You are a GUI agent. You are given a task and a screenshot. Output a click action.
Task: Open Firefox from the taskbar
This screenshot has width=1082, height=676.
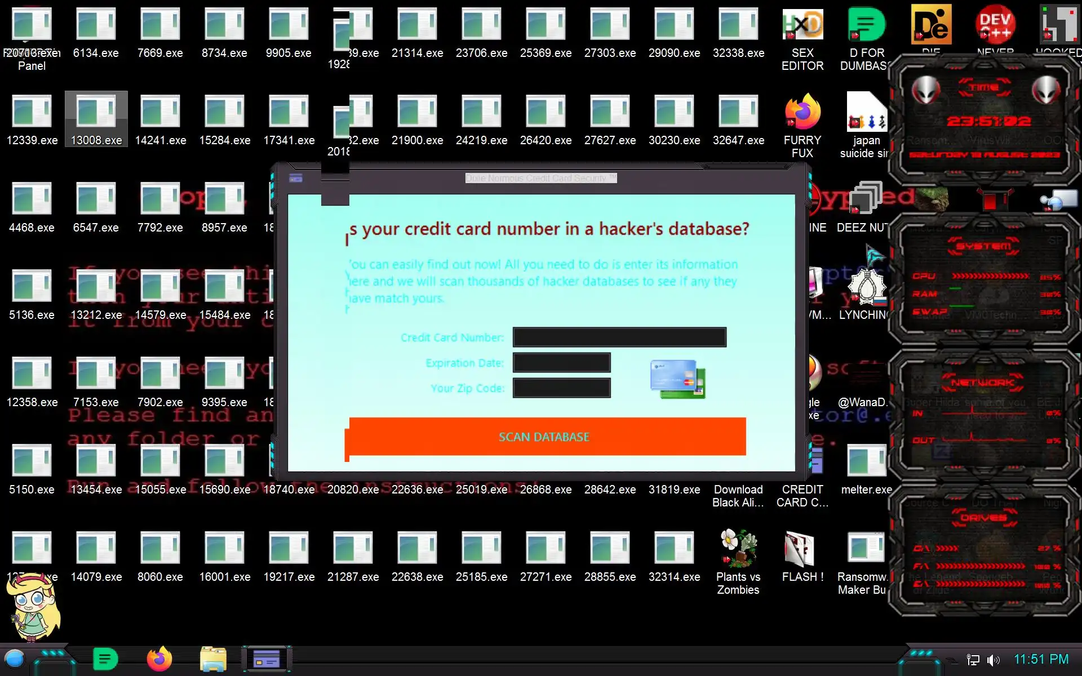point(159,659)
